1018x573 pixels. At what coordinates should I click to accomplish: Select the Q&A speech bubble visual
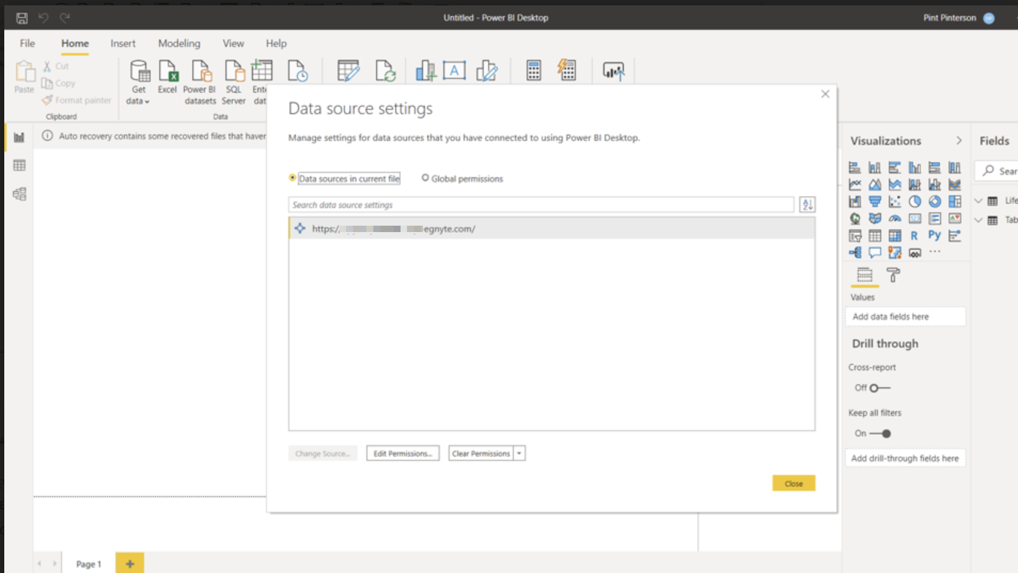click(x=875, y=252)
